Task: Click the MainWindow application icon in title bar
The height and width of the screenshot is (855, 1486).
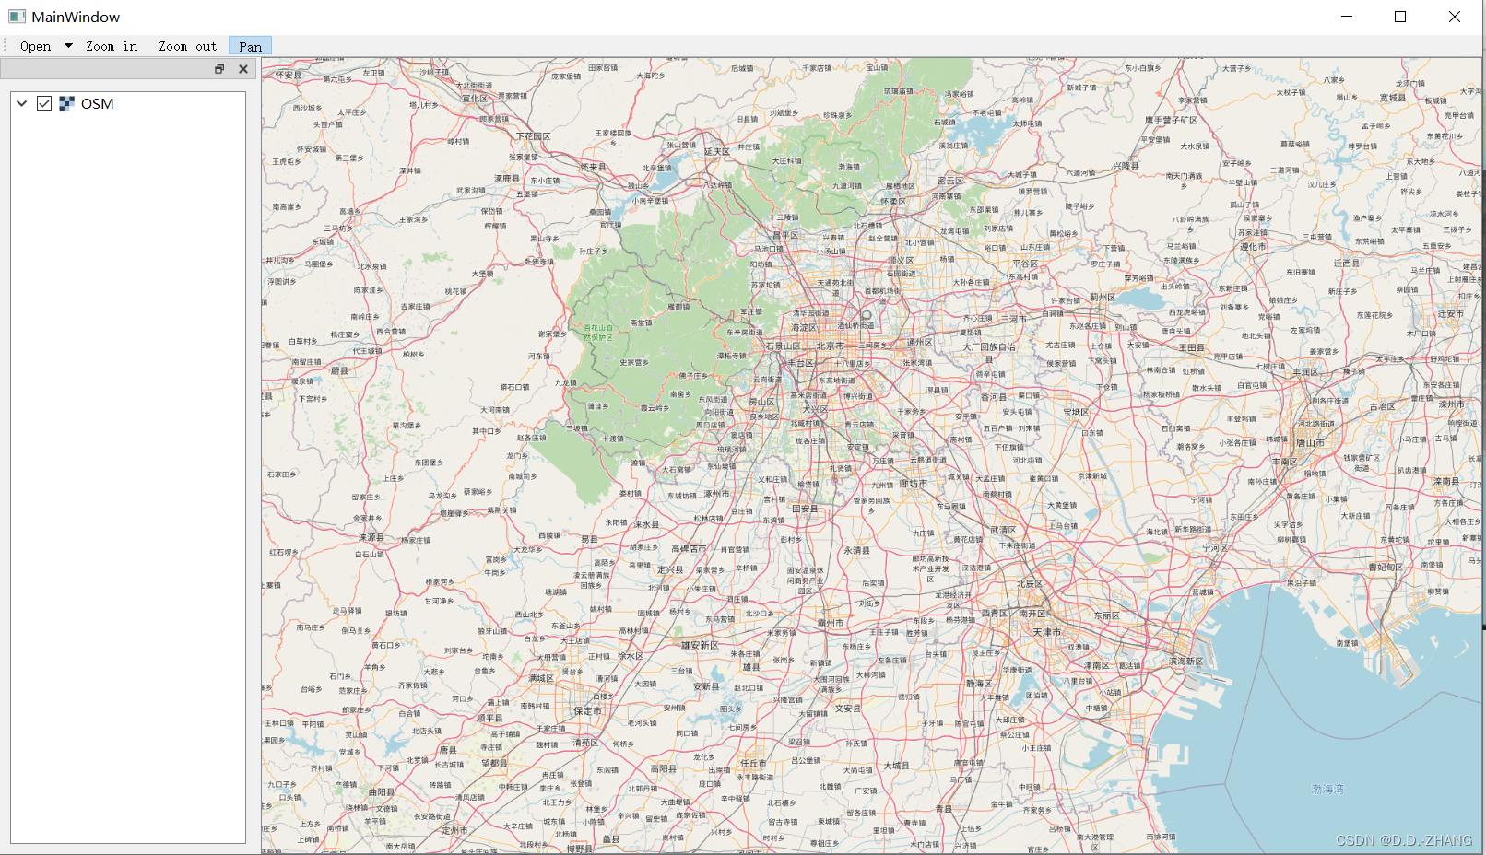Action: point(17,17)
